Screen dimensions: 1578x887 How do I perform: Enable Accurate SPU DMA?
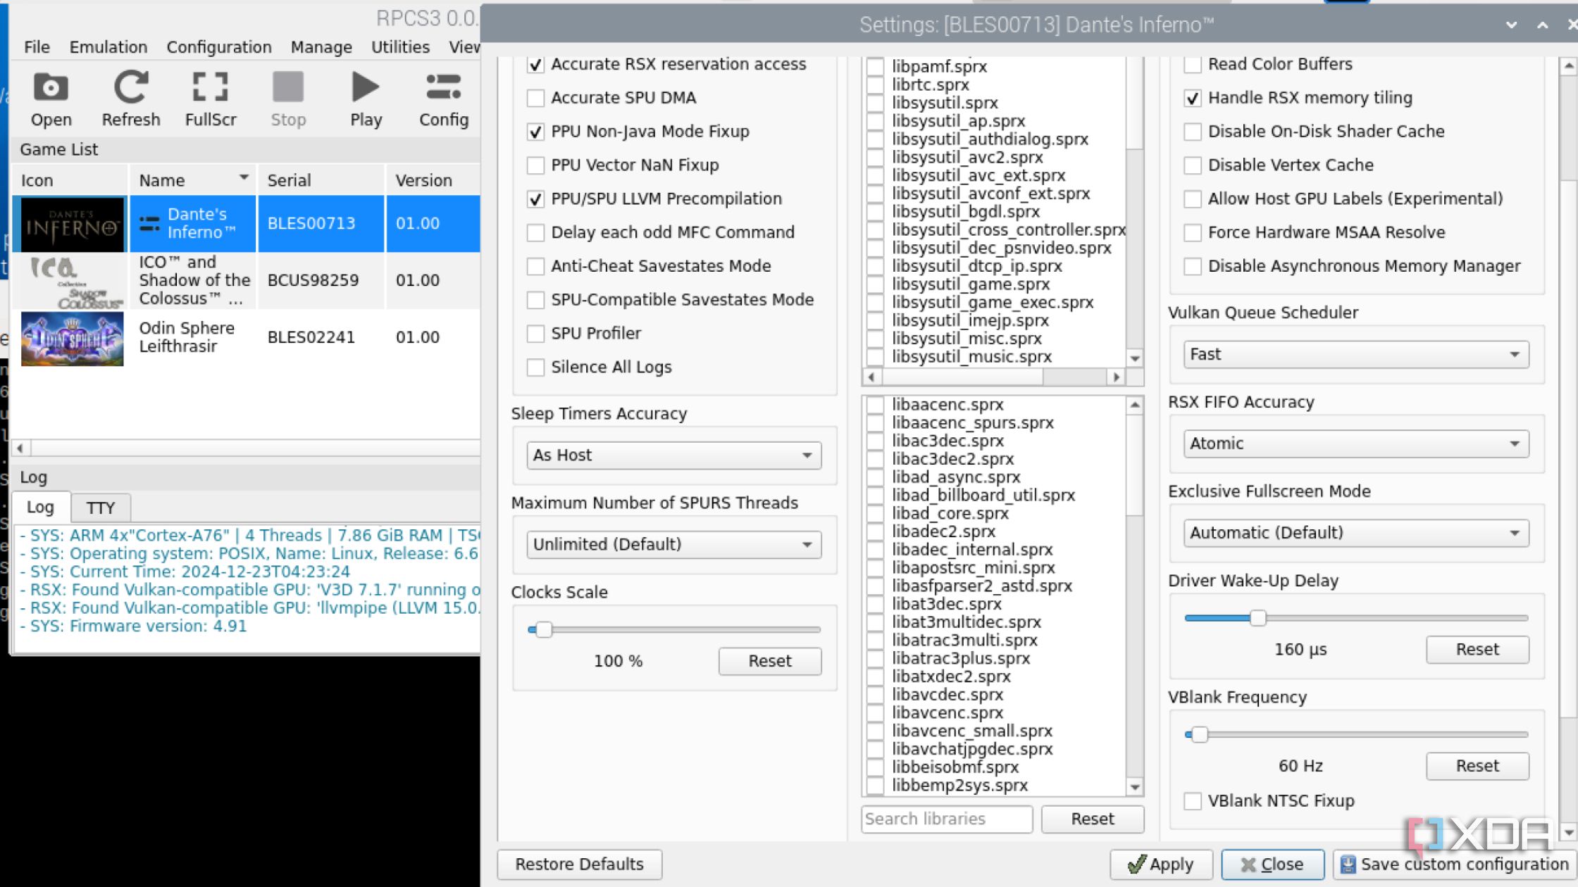pyautogui.click(x=535, y=98)
